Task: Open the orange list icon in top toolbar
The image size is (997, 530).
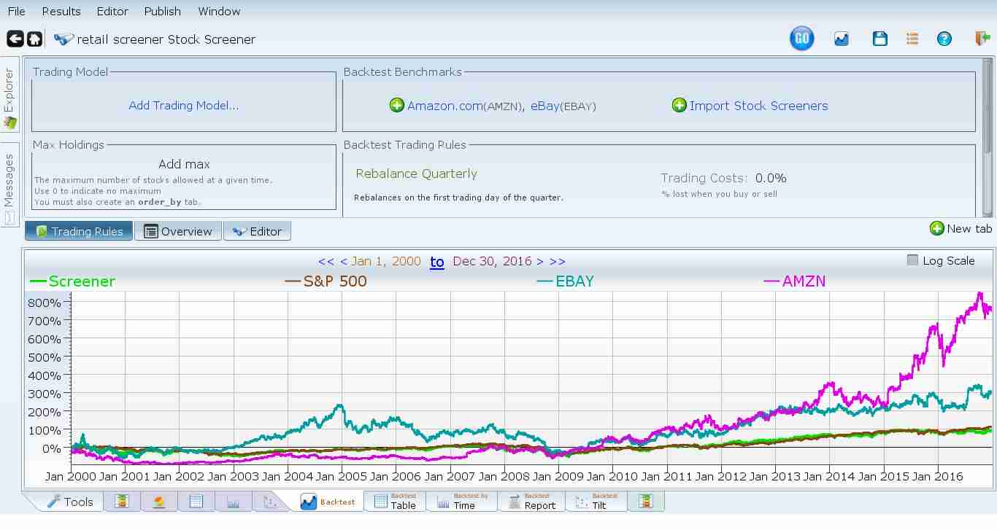Action: click(x=912, y=39)
